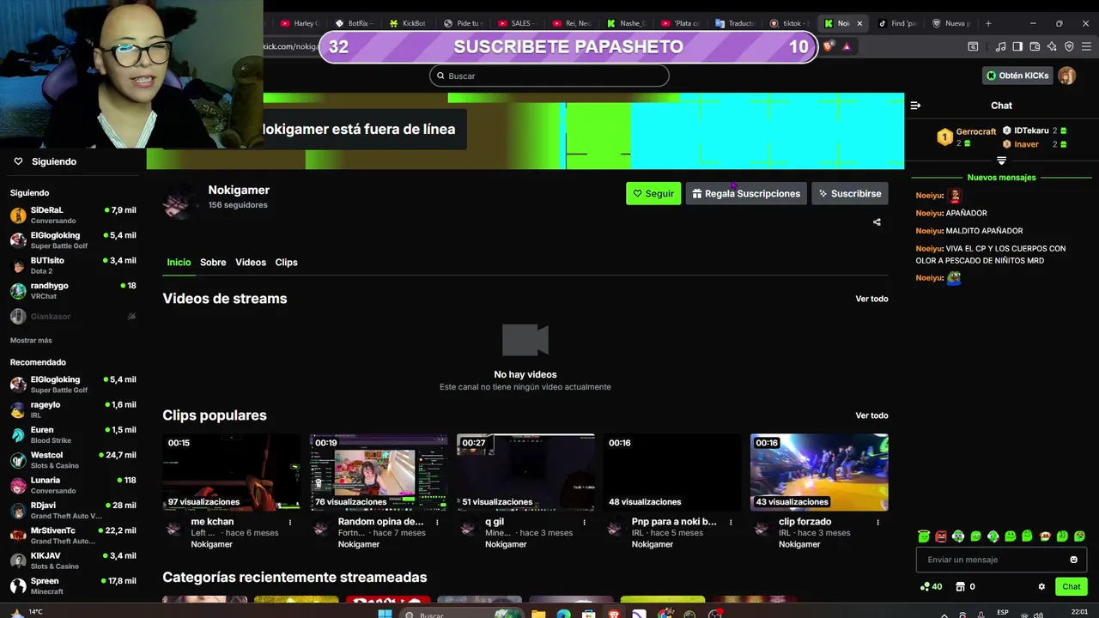Screen dimensions: 1099x618
Task: Open the emoji picker in message box
Action: 1073,560
